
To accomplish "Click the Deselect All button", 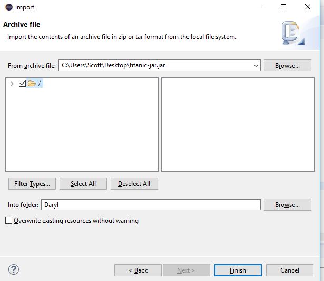I will coord(134,183).
